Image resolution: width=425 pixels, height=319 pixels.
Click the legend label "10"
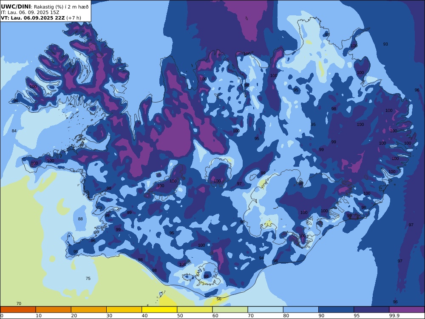39,316
